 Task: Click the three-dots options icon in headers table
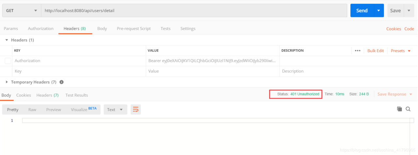click(x=358, y=51)
